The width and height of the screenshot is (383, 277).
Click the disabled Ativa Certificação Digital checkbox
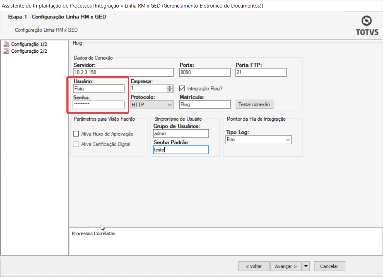coord(76,144)
